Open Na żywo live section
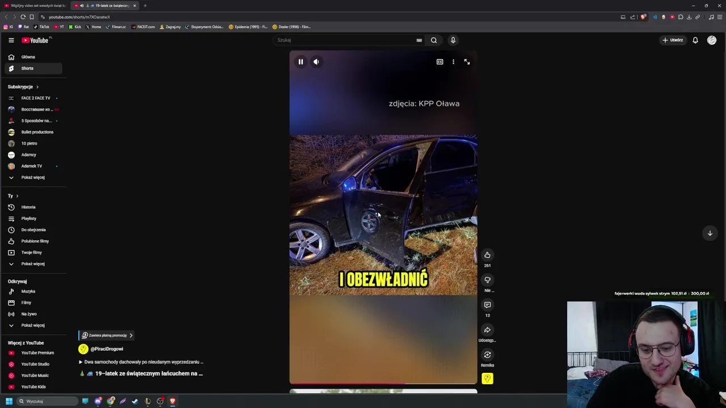Screen dimensions: 726x408 pyautogui.click(x=33, y=314)
